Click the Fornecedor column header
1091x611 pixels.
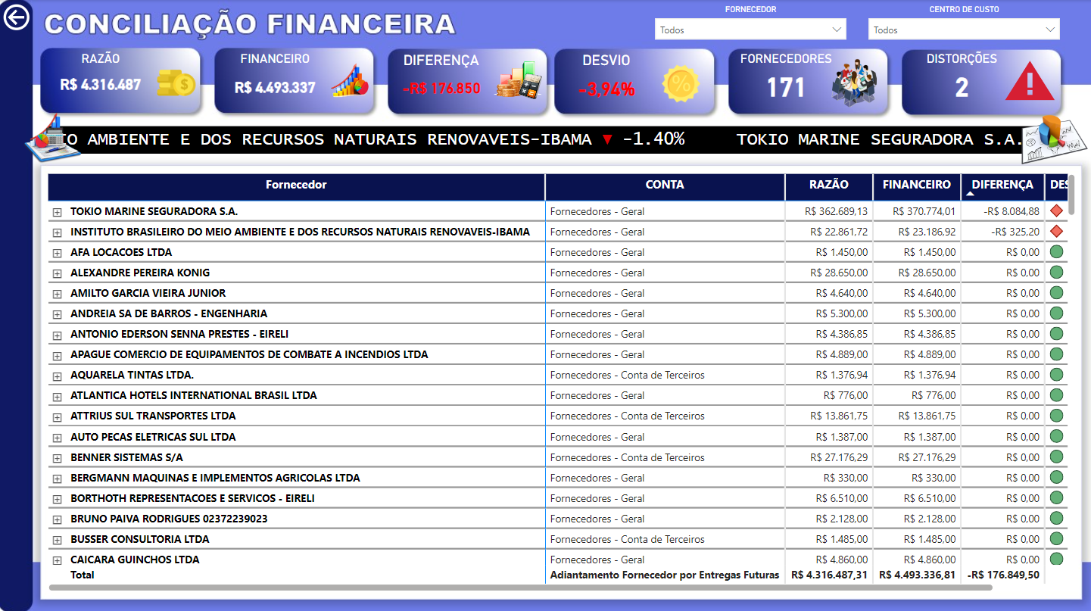tap(296, 185)
